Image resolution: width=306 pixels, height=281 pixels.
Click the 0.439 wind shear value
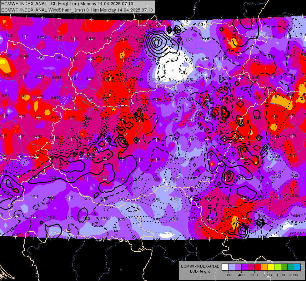[91, 39]
